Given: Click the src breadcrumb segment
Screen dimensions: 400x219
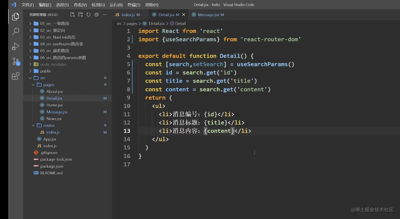Looking at the screenshot, I should [119, 24].
